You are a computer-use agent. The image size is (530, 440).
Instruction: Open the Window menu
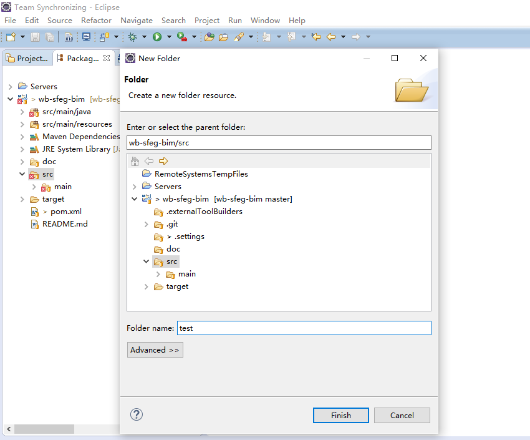[x=266, y=21]
